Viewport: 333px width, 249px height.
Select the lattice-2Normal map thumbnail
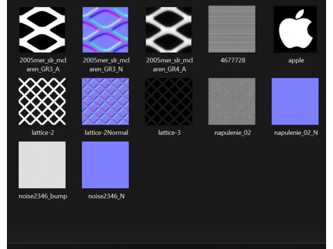[105, 102]
